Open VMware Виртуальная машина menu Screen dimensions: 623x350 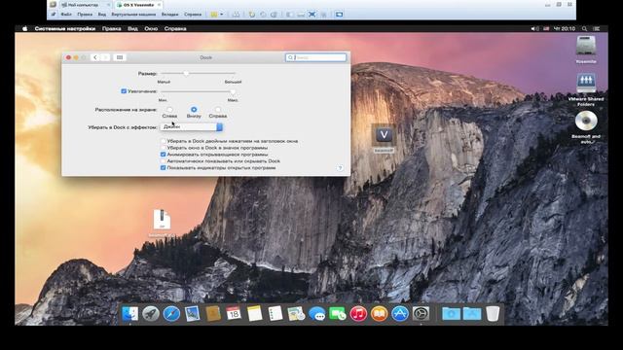click(x=133, y=15)
